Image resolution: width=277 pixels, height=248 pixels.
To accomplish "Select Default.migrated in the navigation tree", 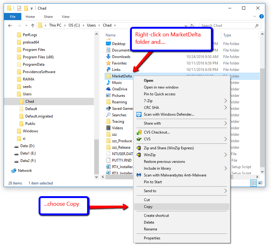I will pyautogui.click(x=39, y=116).
